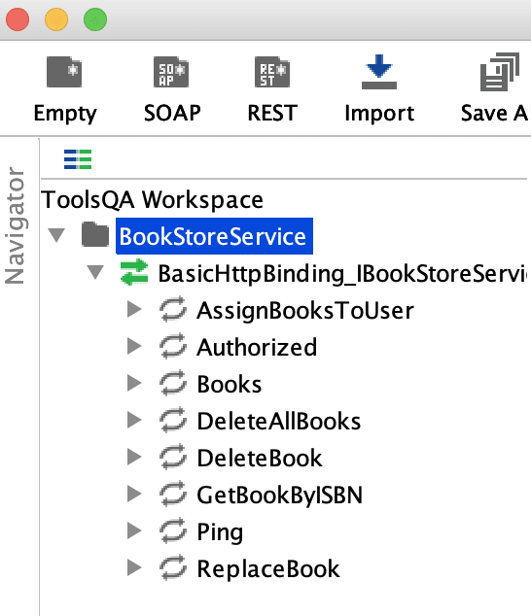This screenshot has width=531, height=616.
Task: Maximize the window with the green button
Action: click(x=95, y=19)
